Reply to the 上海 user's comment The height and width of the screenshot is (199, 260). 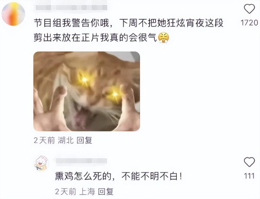click(106, 192)
